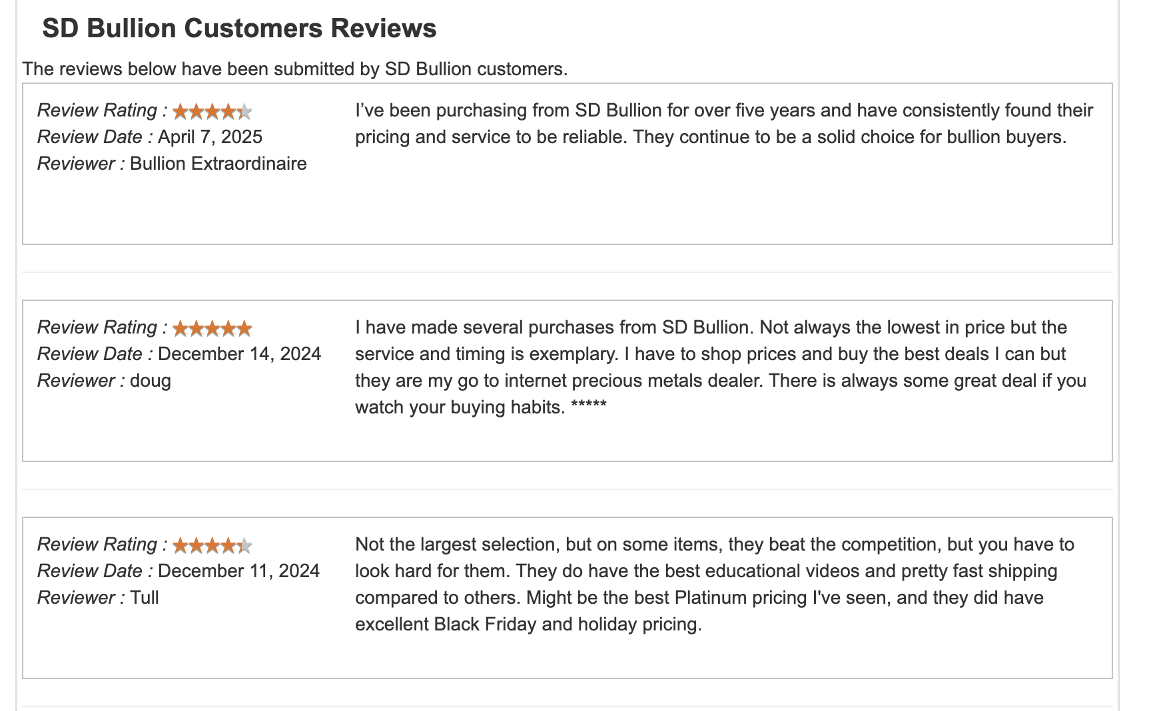Image resolution: width=1163 pixels, height=711 pixels.
Task: Click the review date December 11, 2024
Action: tap(238, 571)
